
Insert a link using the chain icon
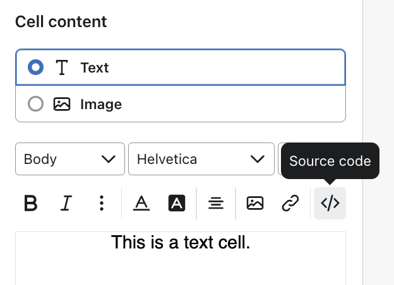coord(290,203)
